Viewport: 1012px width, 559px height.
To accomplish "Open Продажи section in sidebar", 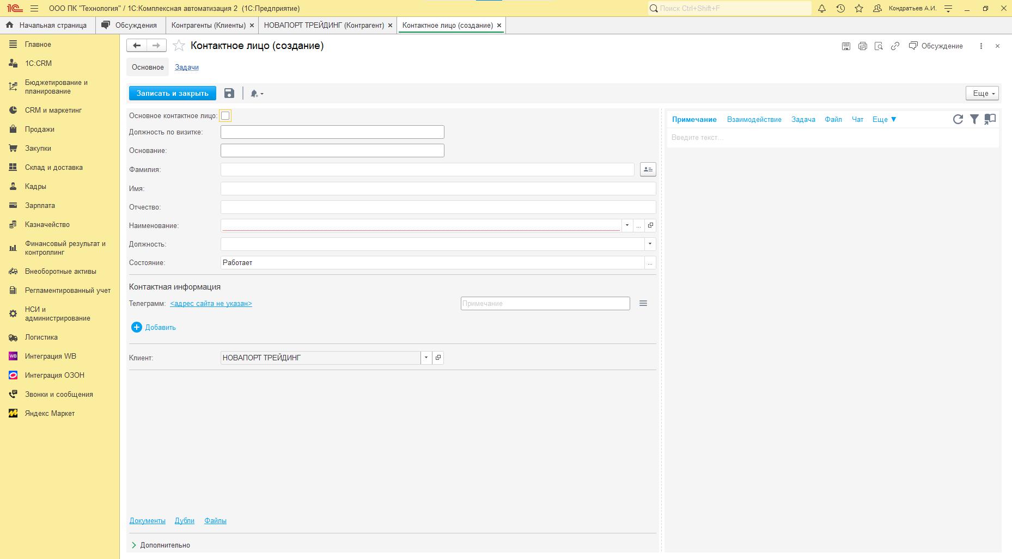I will point(39,130).
